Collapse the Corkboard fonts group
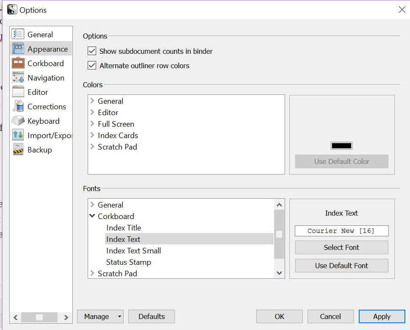Viewport: 410px width, 330px height. pyautogui.click(x=93, y=216)
